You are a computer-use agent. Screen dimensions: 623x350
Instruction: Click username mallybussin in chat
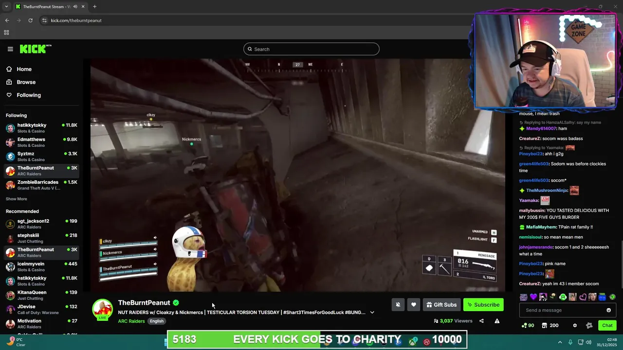pyautogui.click(x=532, y=210)
